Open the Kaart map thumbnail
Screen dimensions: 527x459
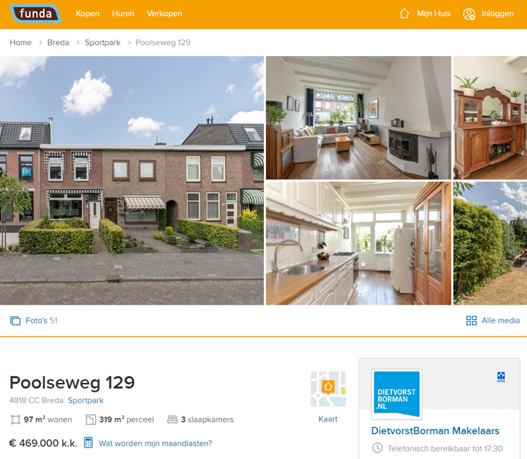[328, 389]
